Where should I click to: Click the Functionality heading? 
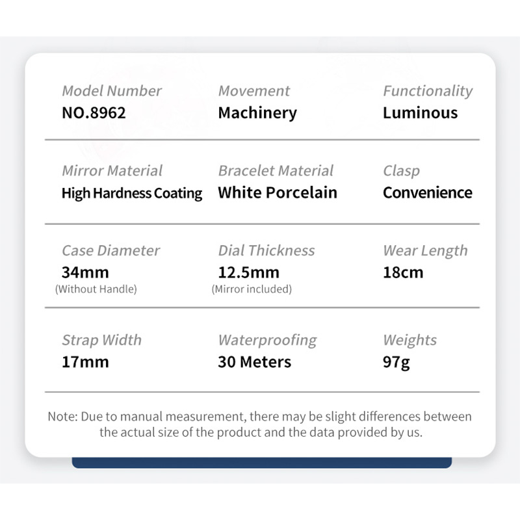click(428, 92)
